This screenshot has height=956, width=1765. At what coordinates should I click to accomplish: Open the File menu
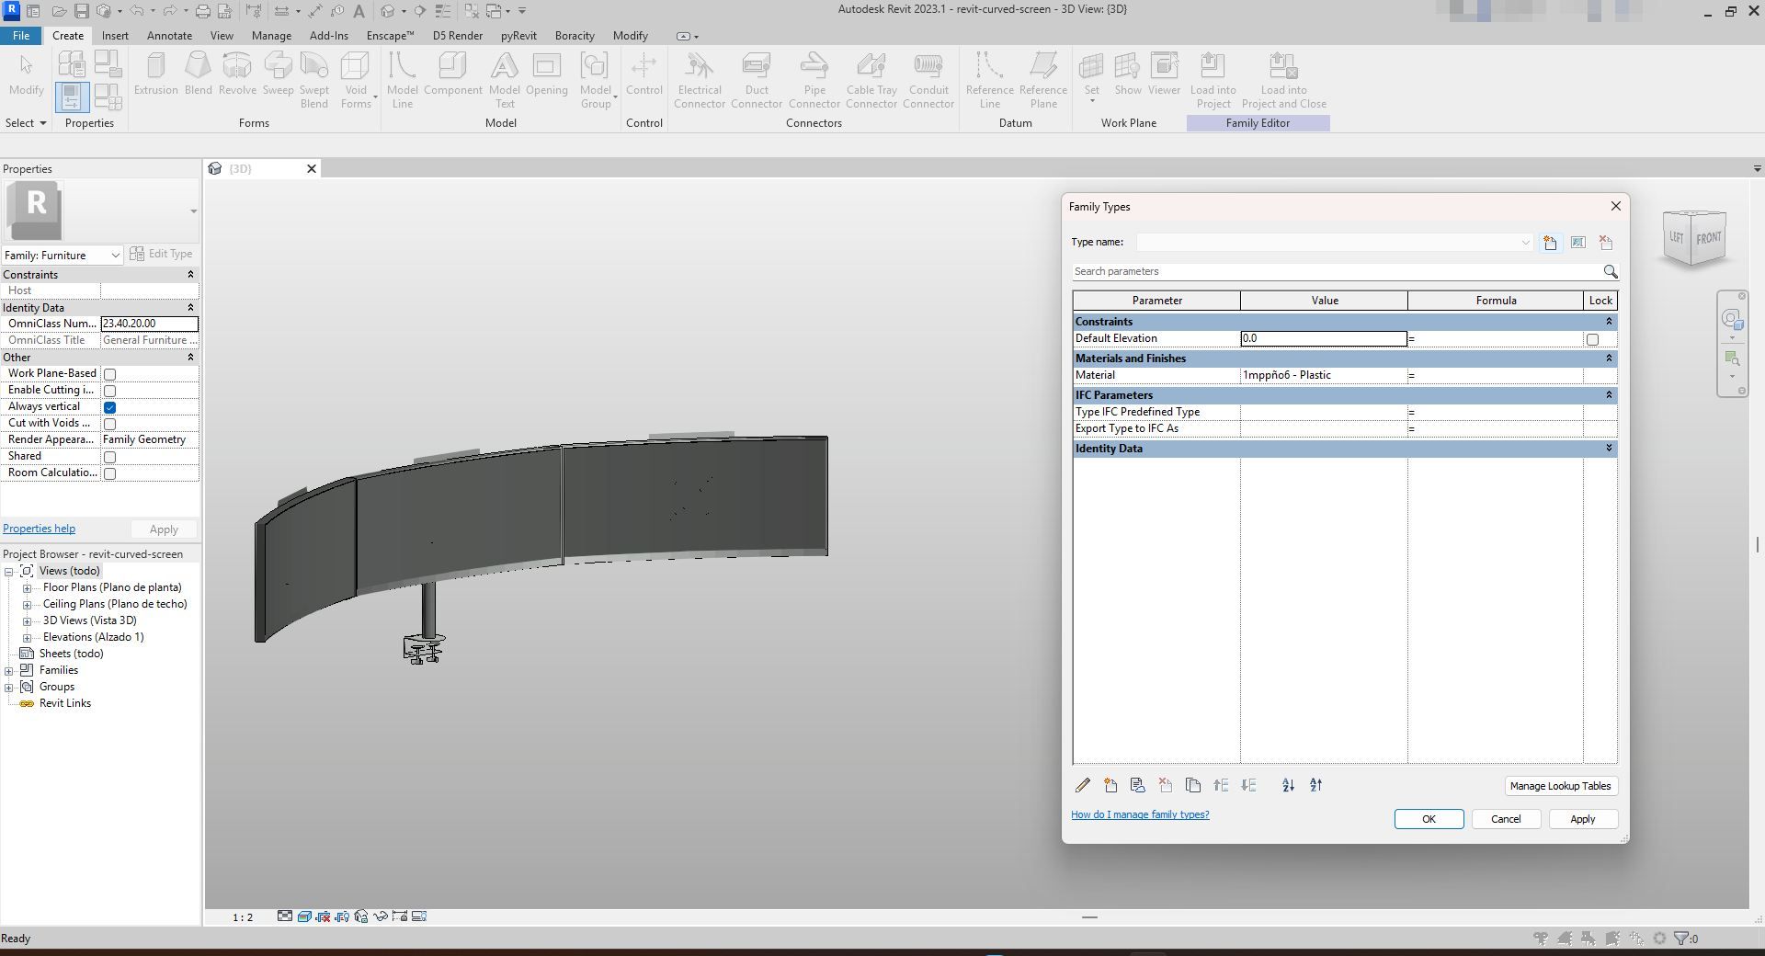pyautogui.click(x=20, y=36)
